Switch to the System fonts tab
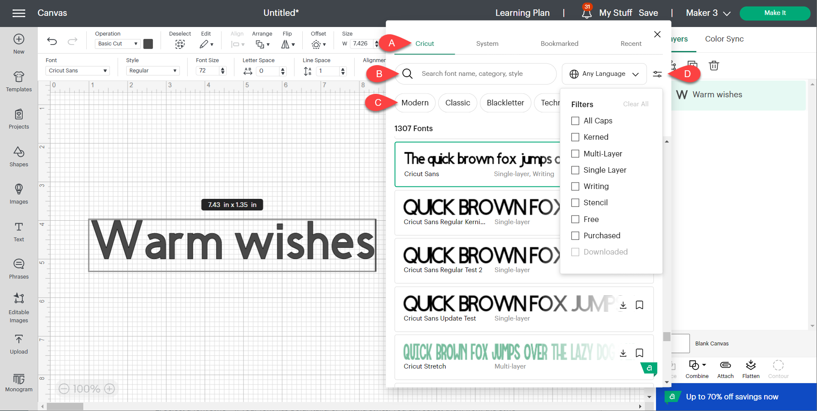 pyautogui.click(x=487, y=43)
